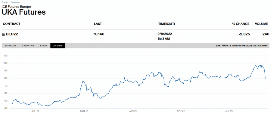Click the DEC22 contract name
This screenshot has width=271, height=114.
(x=12, y=34)
